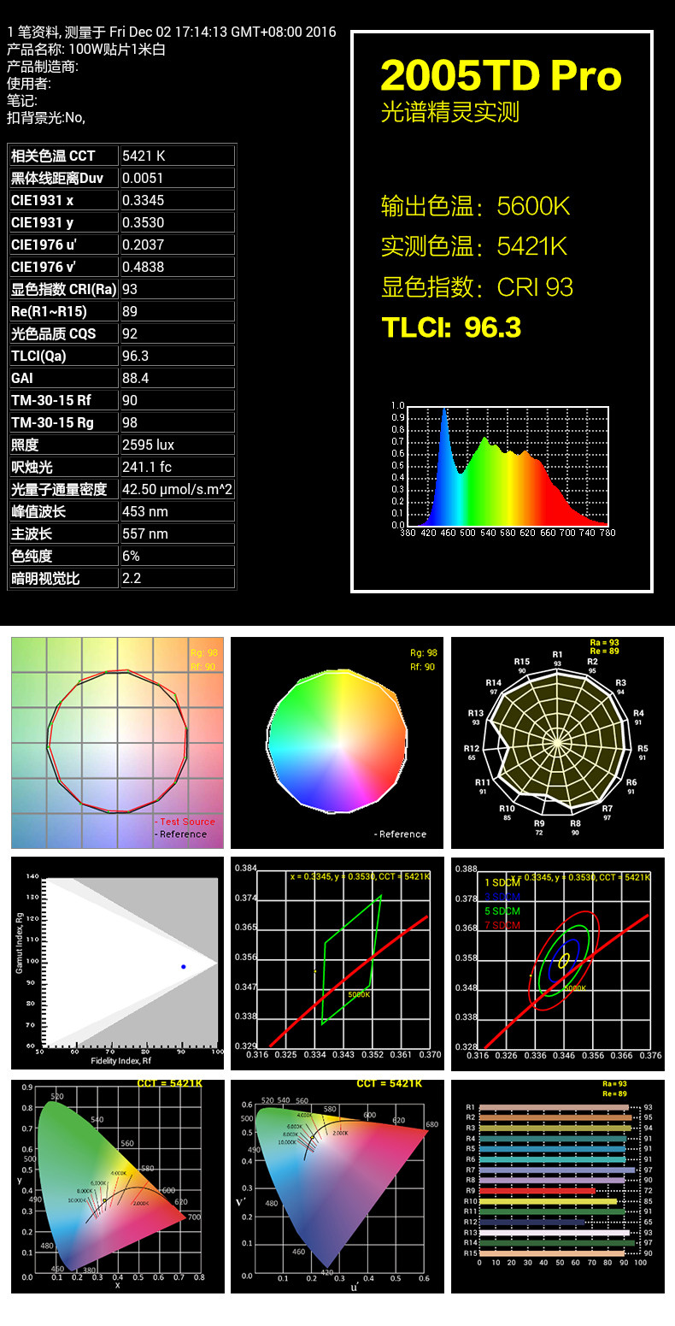Image resolution: width=675 pixels, height=1326 pixels.
Task: Select the green ANSI quadrangle chromaticity chart
Action: coord(337,964)
